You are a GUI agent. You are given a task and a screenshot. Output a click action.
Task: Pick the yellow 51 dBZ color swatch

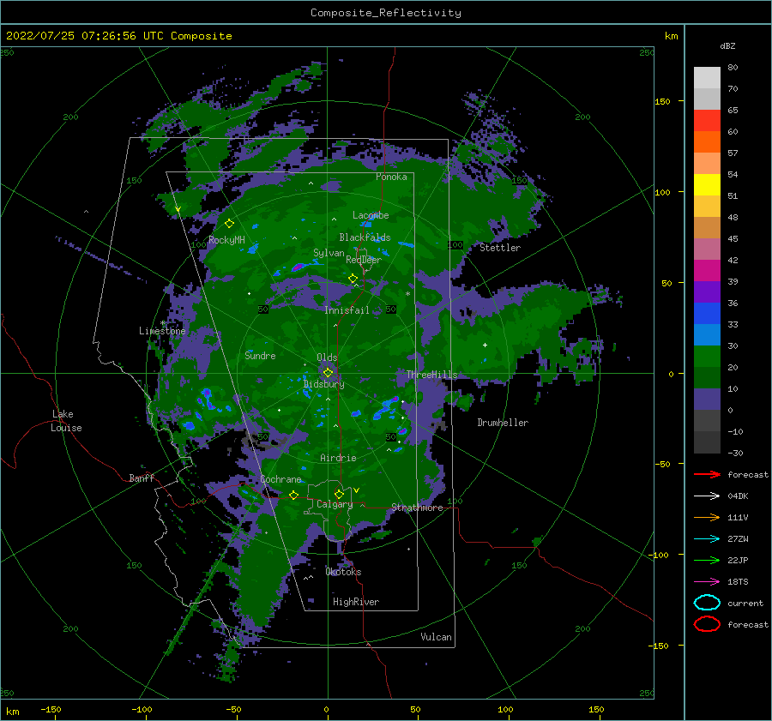click(707, 184)
